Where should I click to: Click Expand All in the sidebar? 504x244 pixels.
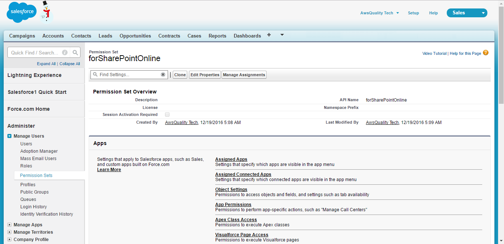click(46, 64)
